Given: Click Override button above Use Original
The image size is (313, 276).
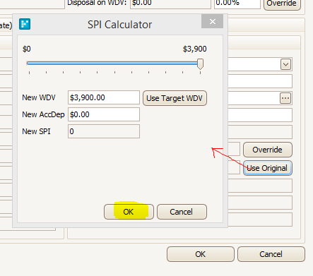Looking at the screenshot, I should point(268,150).
